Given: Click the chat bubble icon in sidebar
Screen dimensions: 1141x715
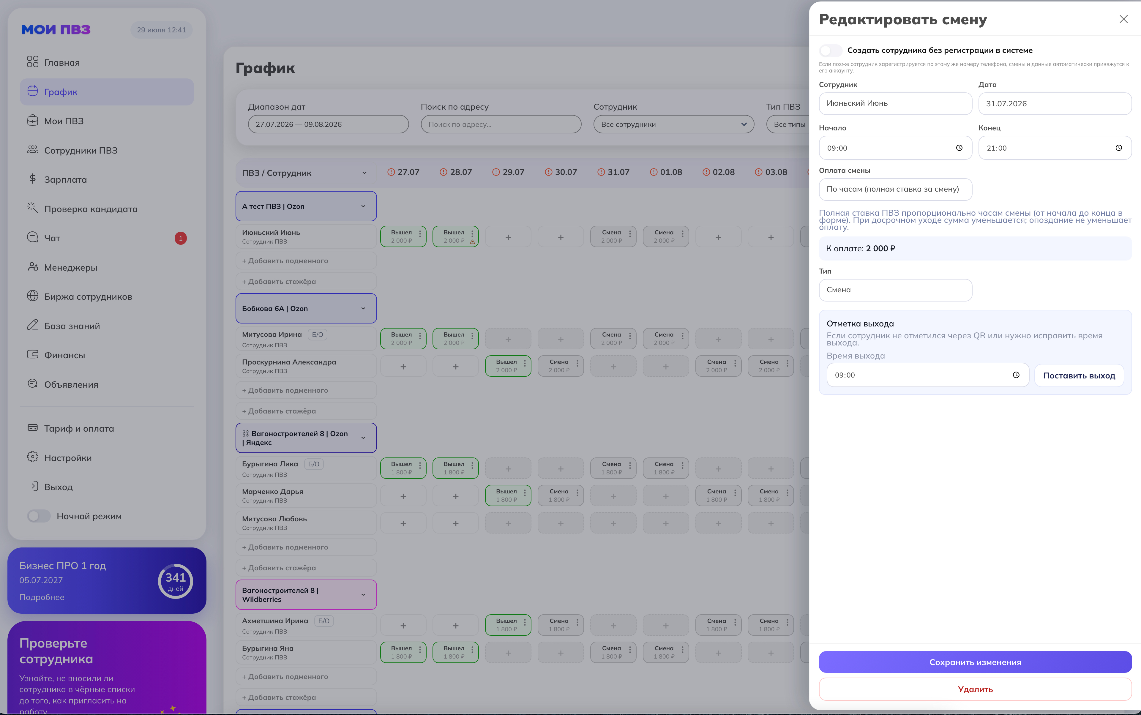Looking at the screenshot, I should click(32, 237).
